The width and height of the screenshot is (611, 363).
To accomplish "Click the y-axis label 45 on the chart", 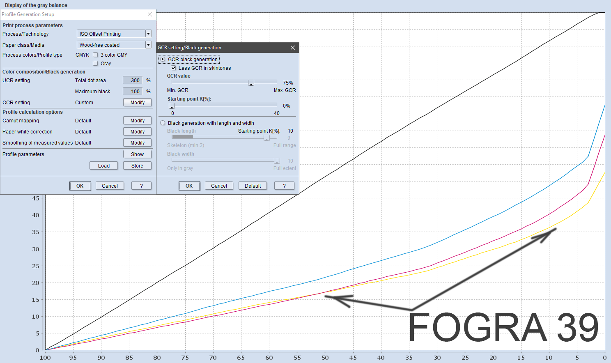I will pos(36,198).
